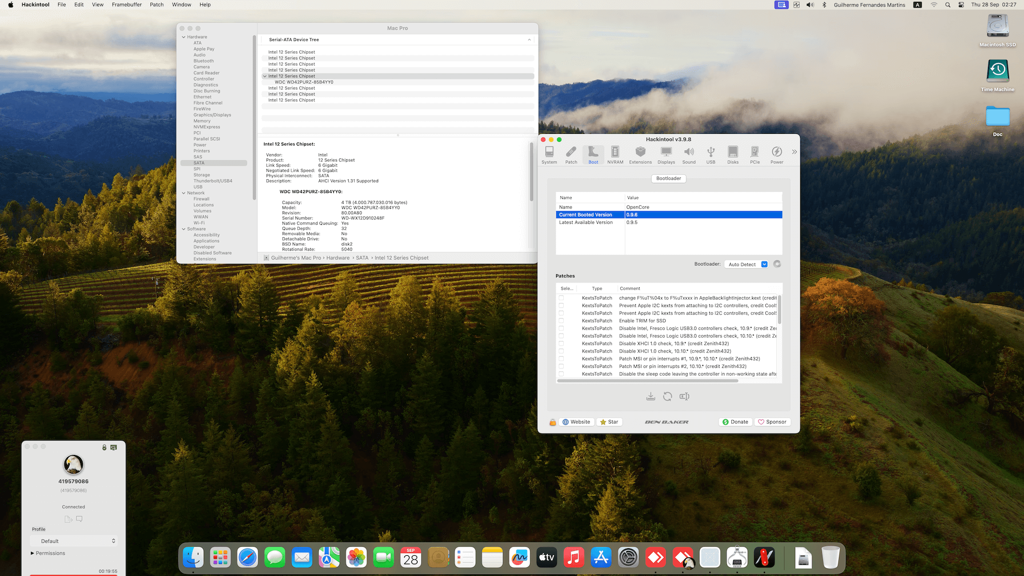
Task: Select the Extensions lego brick icon
Action: click(x=640, y=155)
